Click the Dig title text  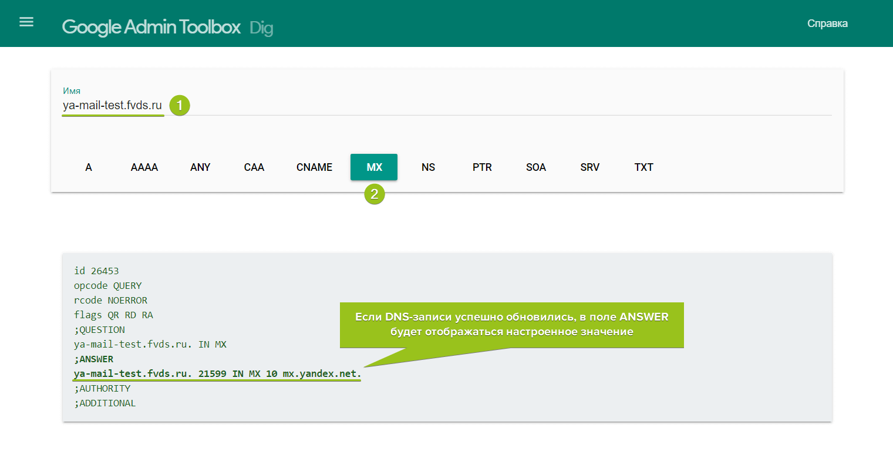(261, 28)
